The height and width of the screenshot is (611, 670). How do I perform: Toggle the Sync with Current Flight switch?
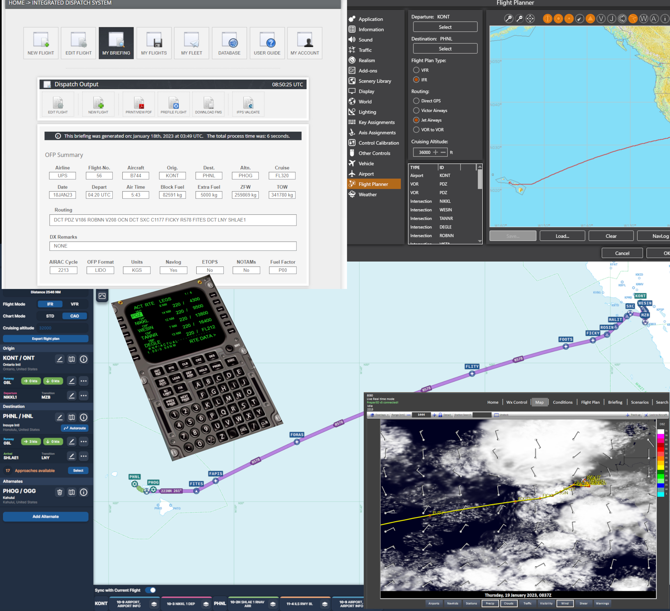(151, 590)
